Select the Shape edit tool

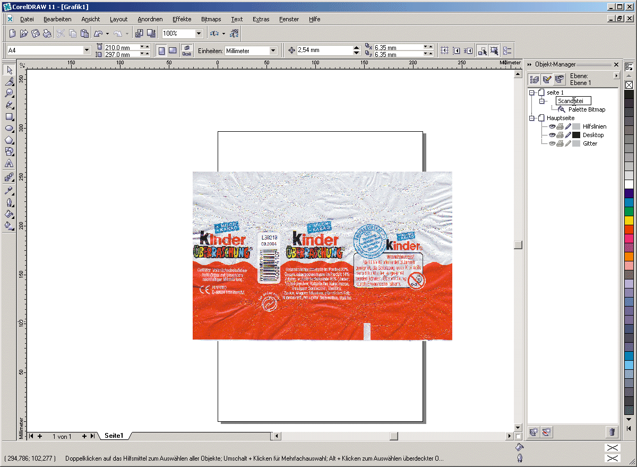tap(9, 81)
